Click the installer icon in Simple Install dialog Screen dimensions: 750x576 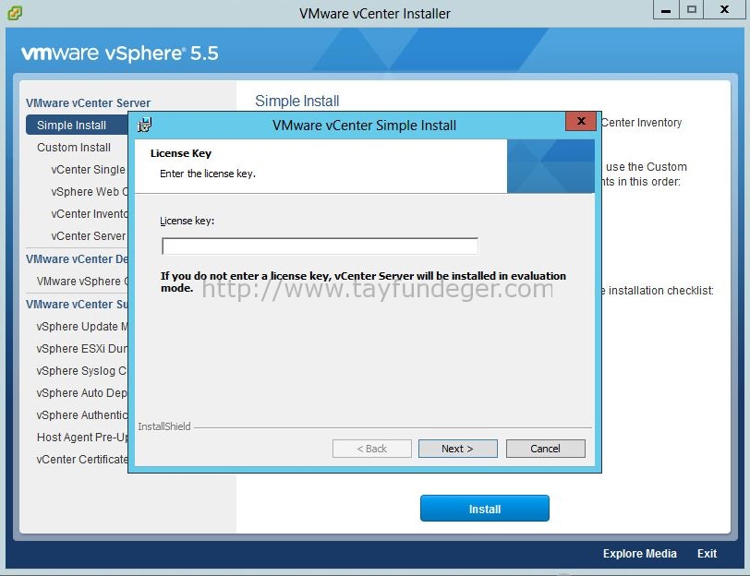tap(144, 125)
